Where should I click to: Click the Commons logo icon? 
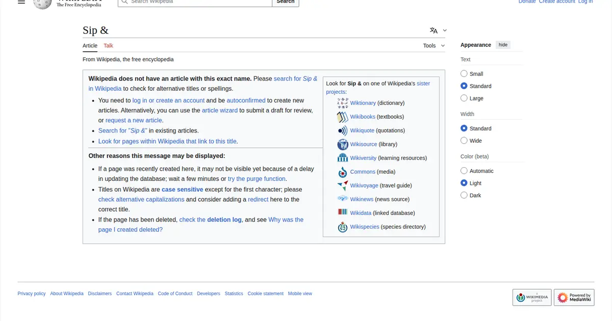(342, 172)
